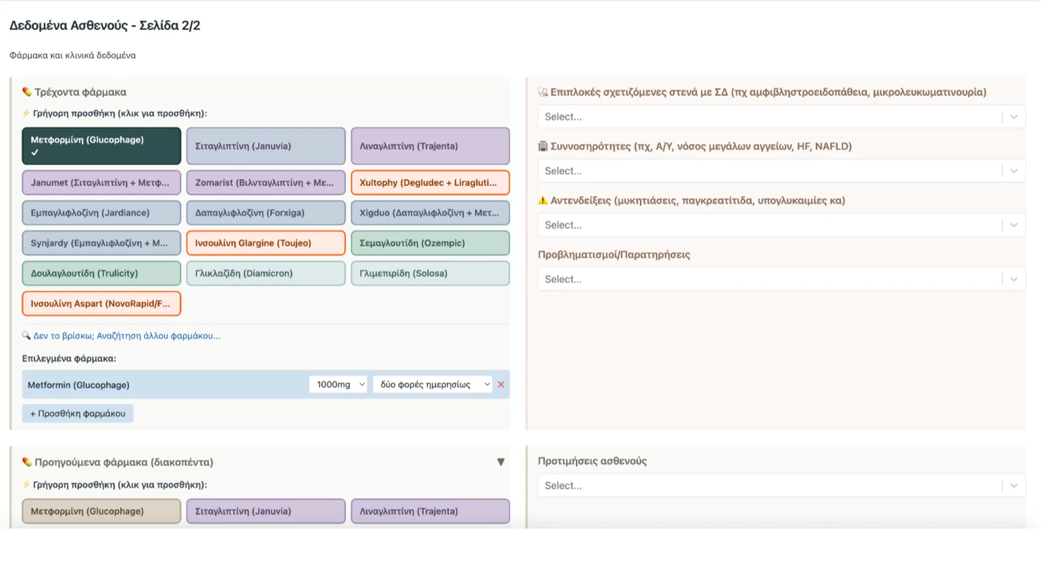Click the lightning icon in current drugs quick-add
Viewport: 1048px width, 578px height.
coord(26,113)
